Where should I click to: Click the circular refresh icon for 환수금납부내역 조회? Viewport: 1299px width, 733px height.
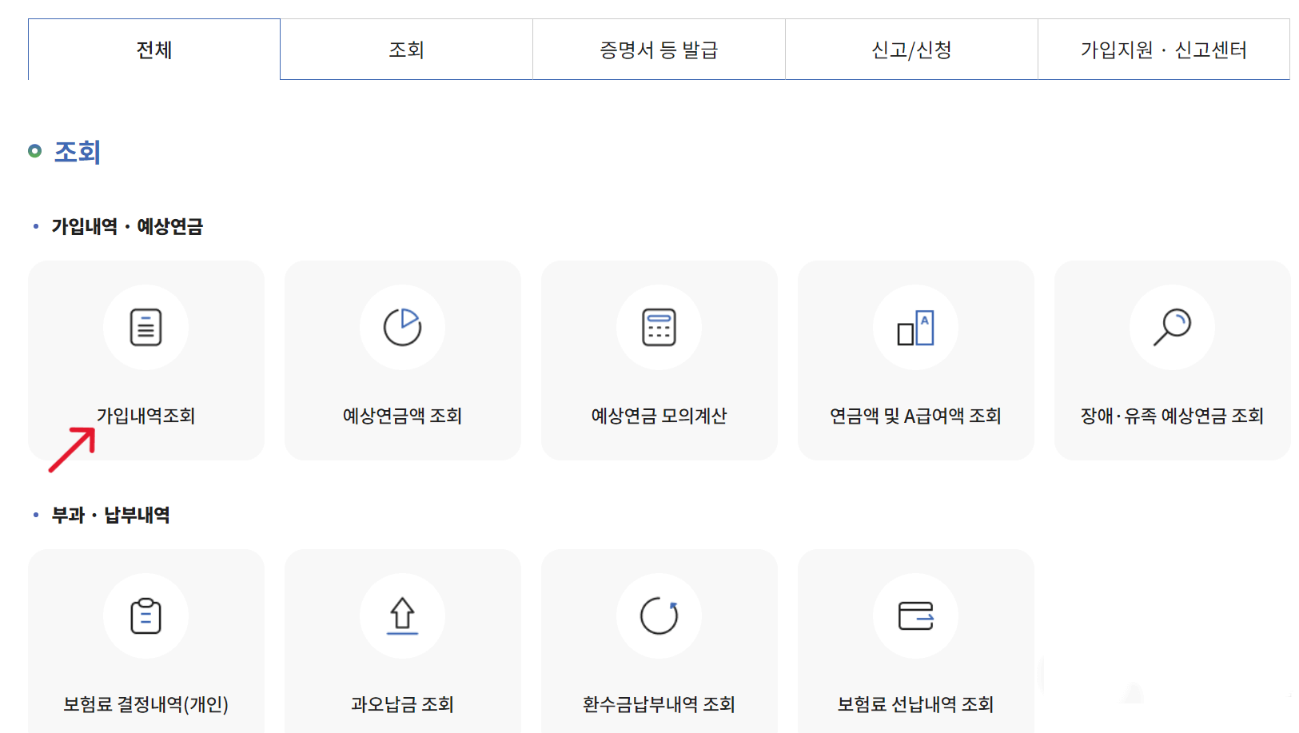coord(659,615)
